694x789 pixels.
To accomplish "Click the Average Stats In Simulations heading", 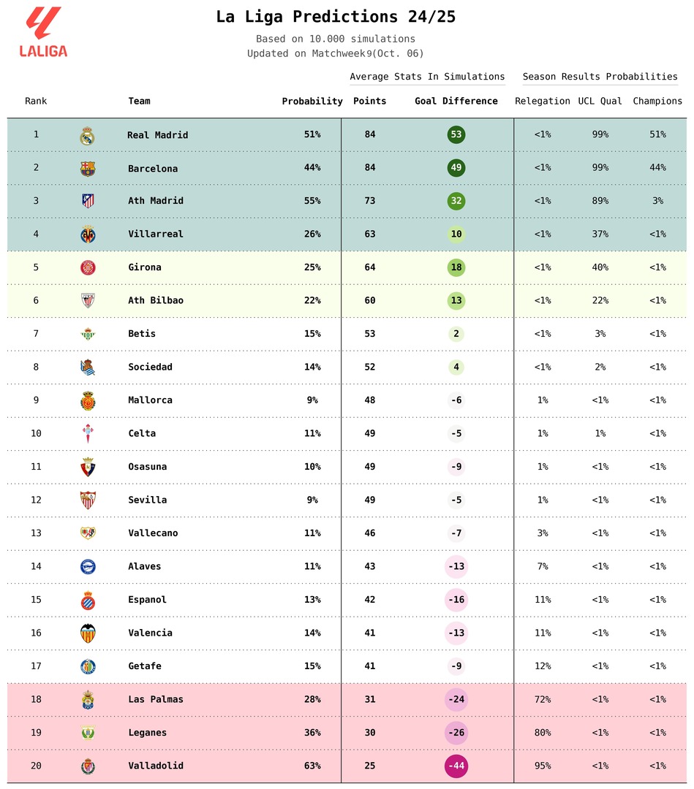I will [427, 77].
